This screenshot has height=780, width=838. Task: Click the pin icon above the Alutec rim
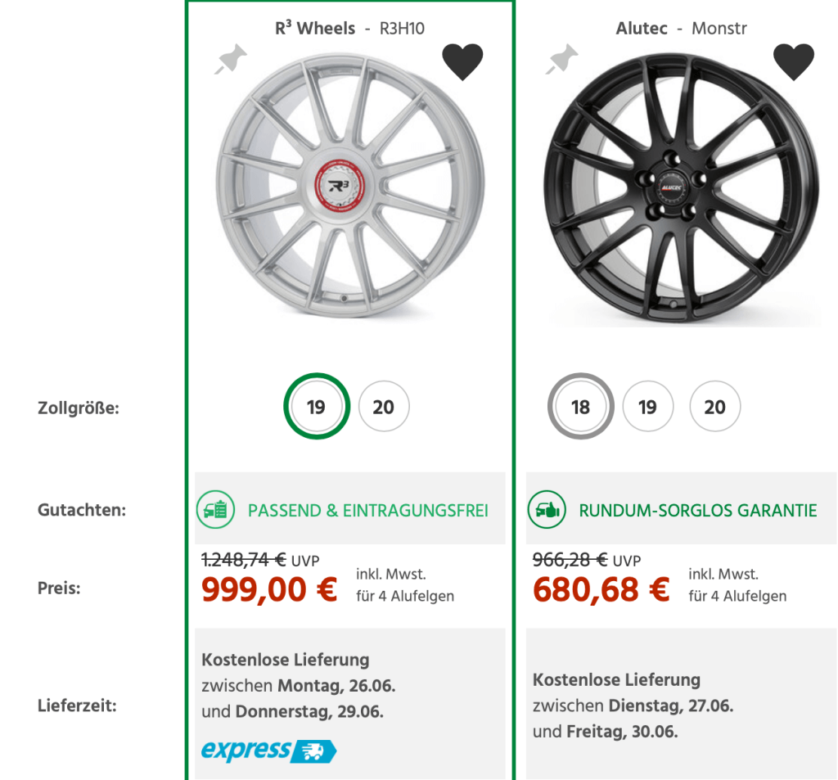(x=562, y=60)
